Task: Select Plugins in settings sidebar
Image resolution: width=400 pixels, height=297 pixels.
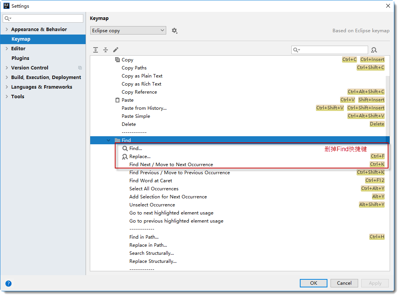Action: coord(20,58)
